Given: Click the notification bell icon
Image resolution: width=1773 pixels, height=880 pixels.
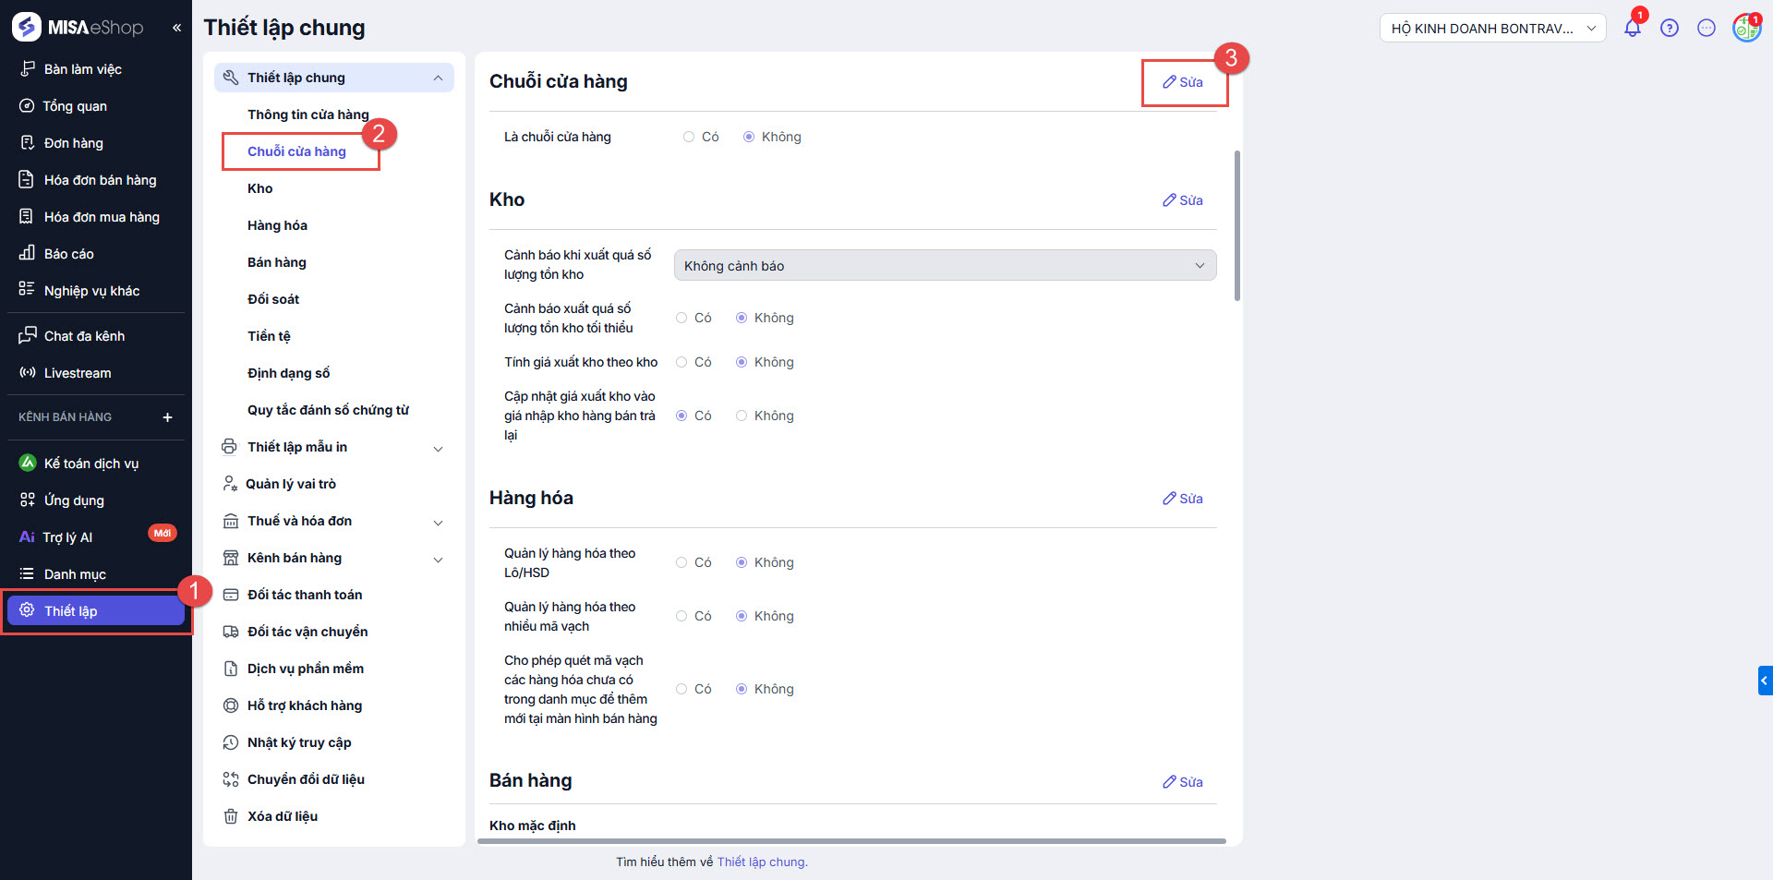Looking at the screenshot, I should tap(1632, 28).
